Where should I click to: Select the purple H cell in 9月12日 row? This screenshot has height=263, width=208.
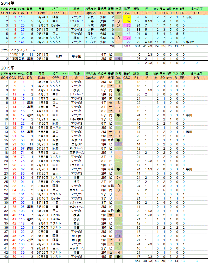click(x=118, y=236)
